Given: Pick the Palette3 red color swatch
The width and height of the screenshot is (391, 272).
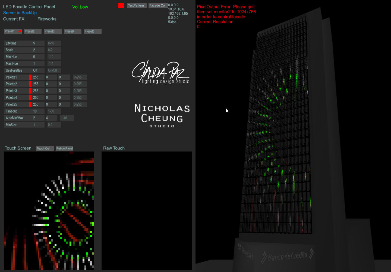Looking at the screenshot, I should 30,91.
